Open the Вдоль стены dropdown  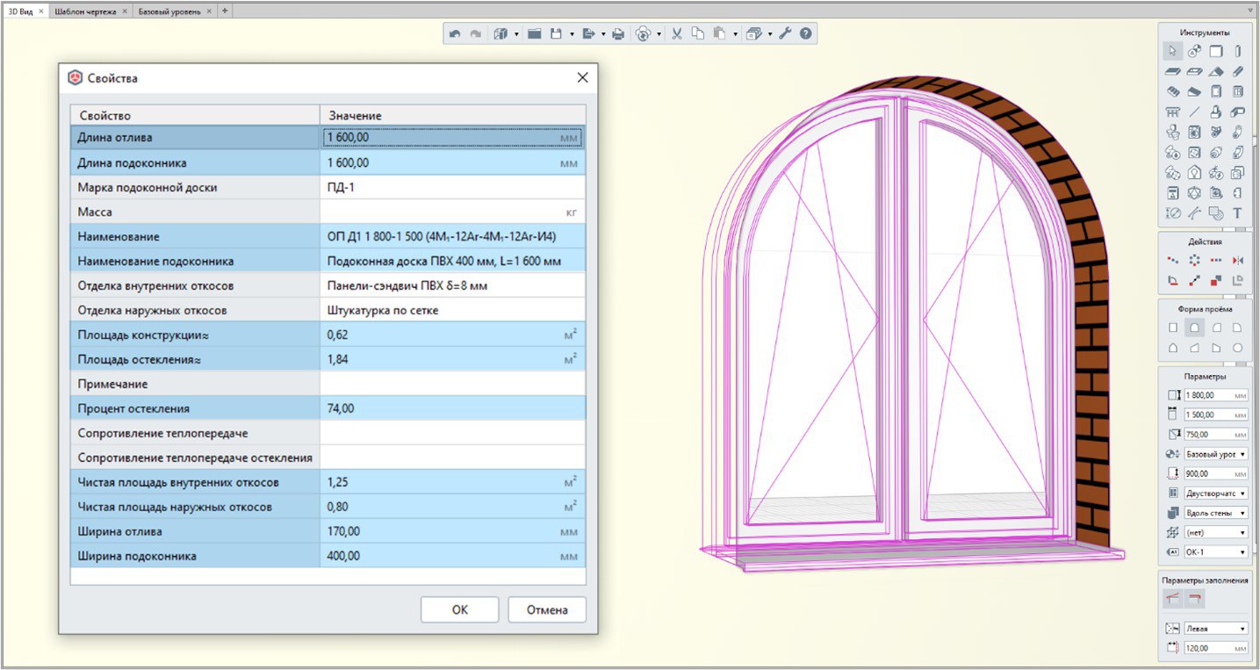[x=1216, y=513]
